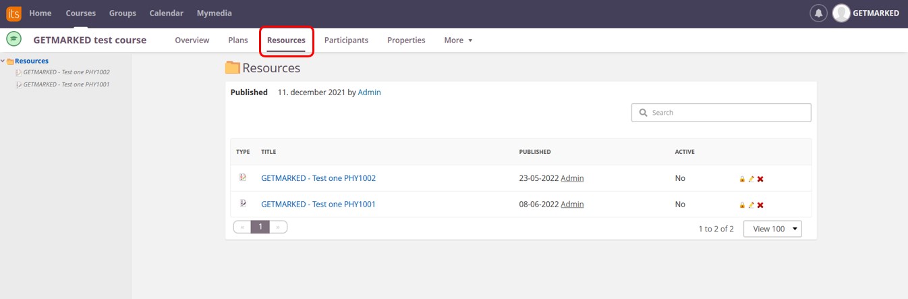908x299 pixels.
Task: Click type icon in PHY1001 table row
Action: (243, 203)
